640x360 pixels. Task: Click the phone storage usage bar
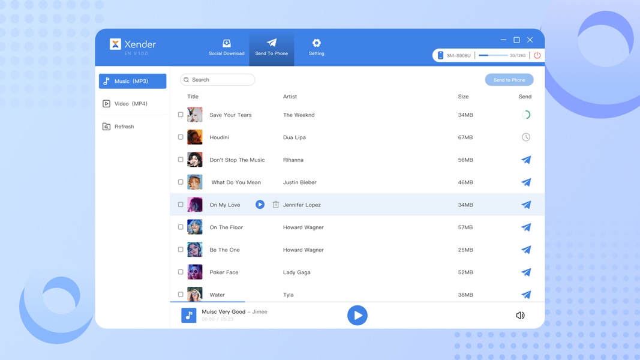coord(492,55)
